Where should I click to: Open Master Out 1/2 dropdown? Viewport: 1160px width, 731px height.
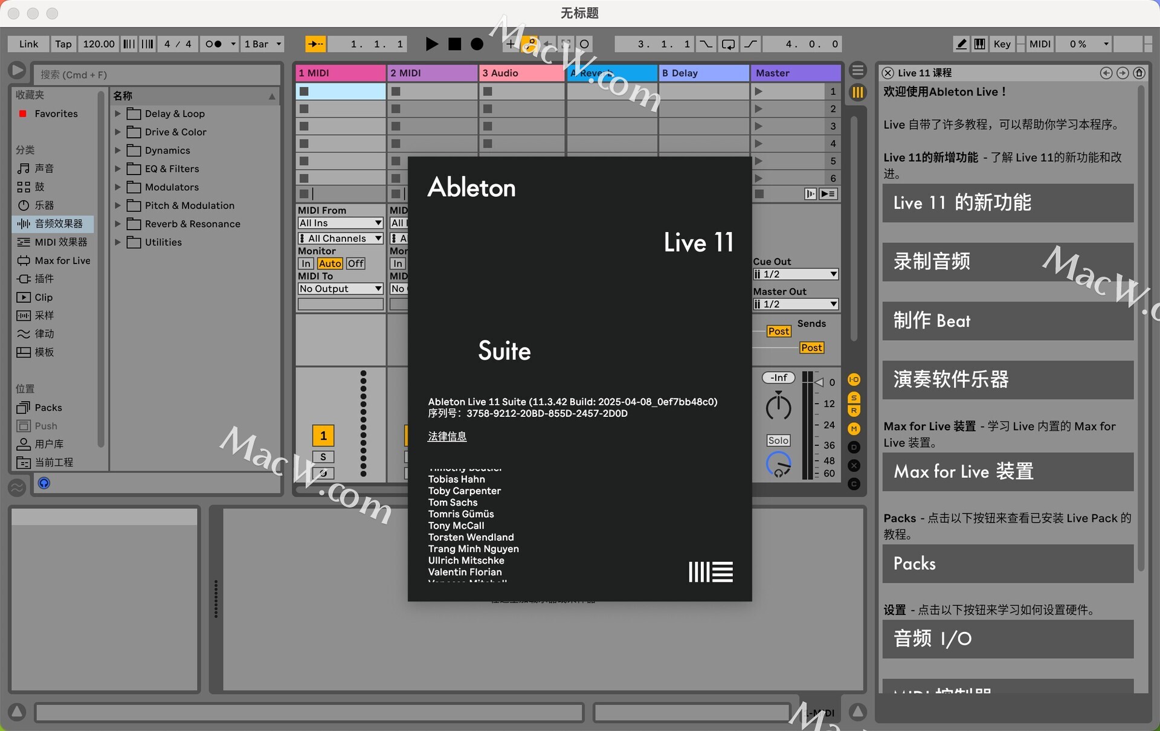pyautogui.click(x=796, y=304)
